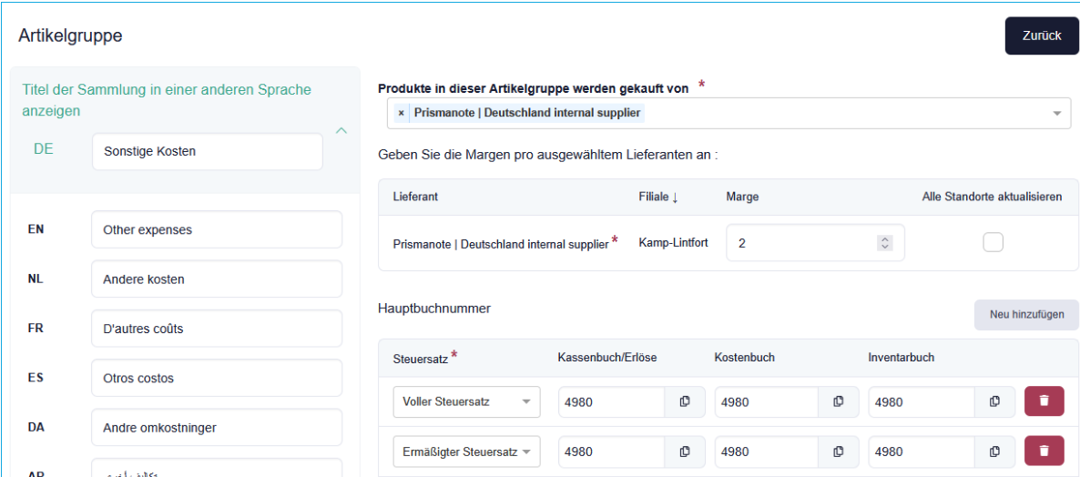The width and height of the screenshot is (1080, 477).
Task: Open the Voller Steuersatz dropdown
Action: point(466,401)
